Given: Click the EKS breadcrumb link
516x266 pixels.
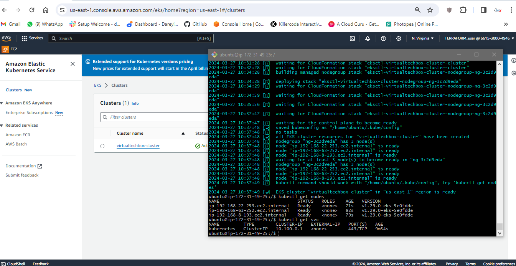Looking at the screenshot, I should (x=98, y=85).
